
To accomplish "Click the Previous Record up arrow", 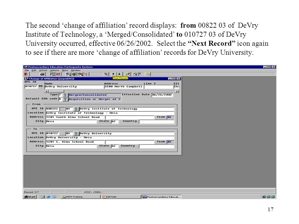I will click(x=113, y=74).
